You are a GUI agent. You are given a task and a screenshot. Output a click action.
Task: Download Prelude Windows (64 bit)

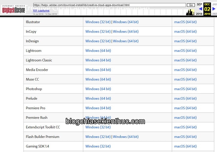tap(98, 99)
